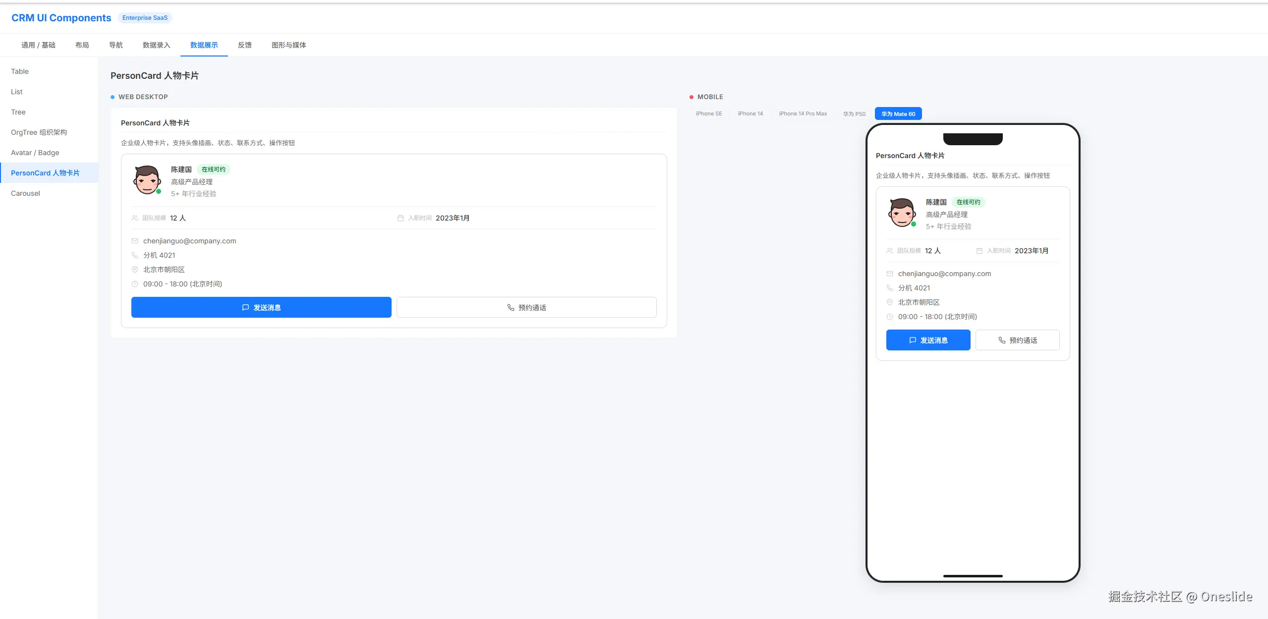Click desktop text 分机 4021

click(x=159, y=255)
